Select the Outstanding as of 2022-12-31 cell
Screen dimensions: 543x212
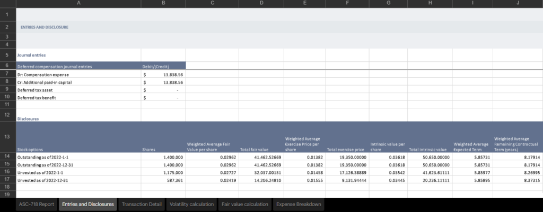pyautogui.click(x=78, y=165)
